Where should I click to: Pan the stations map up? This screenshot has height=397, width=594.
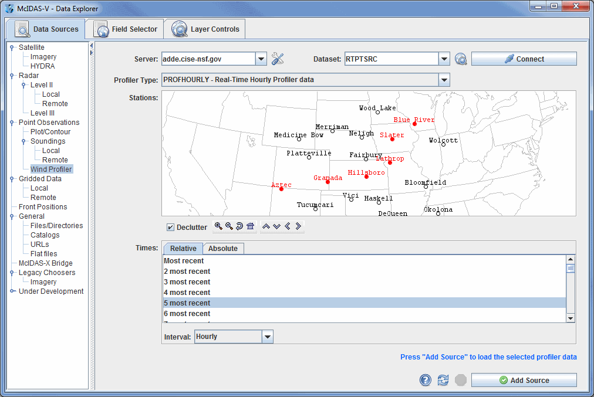pyautogui.click(x=266, y=226)
